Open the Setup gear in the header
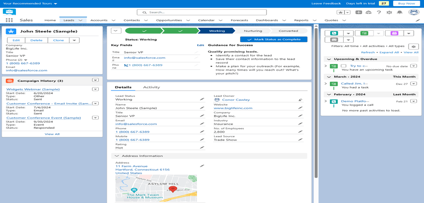The image size is (424, 203). (x=389, y=12)
